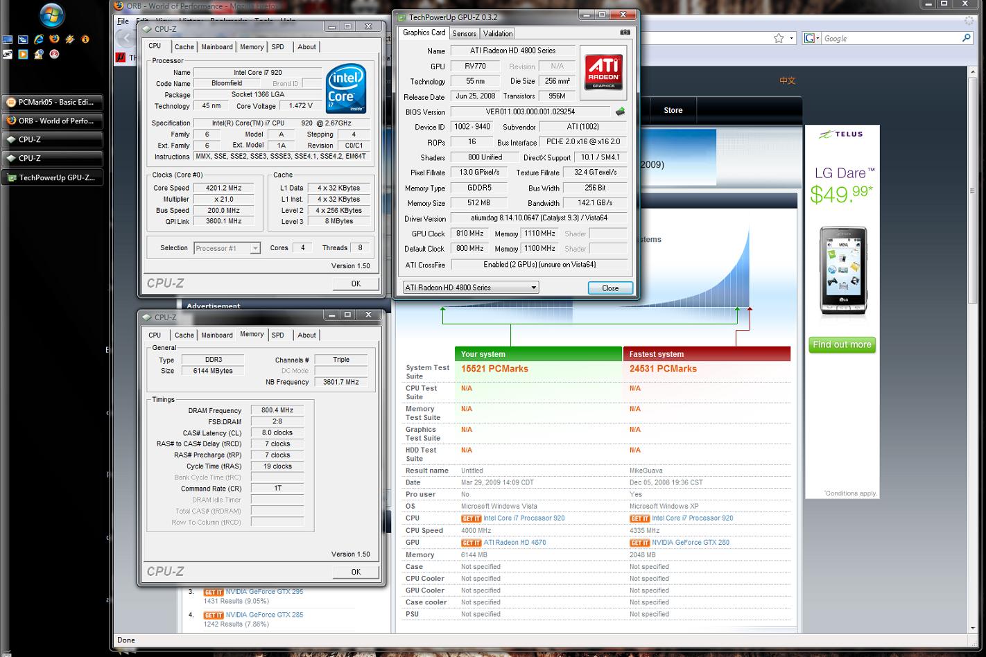This screenshot has width=986, height=657.
Task: Click the Google search input field
Action: point(891,38)
